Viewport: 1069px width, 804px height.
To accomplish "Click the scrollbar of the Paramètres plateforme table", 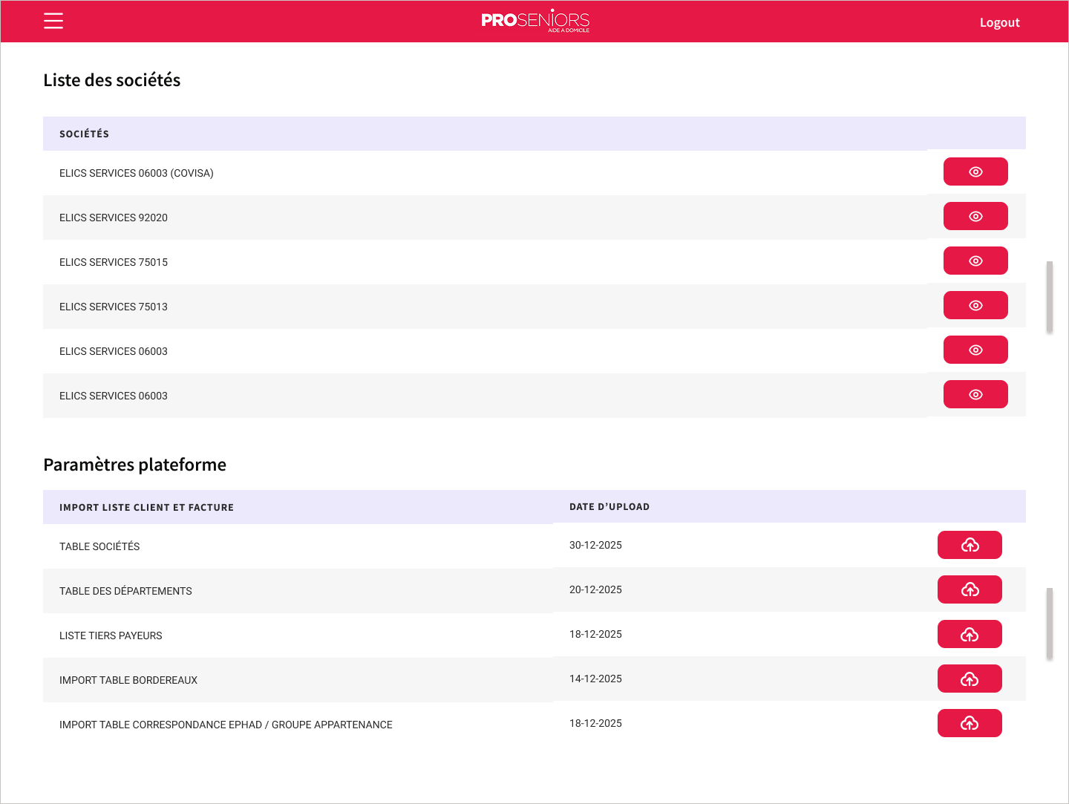I will coord(1049,624).
